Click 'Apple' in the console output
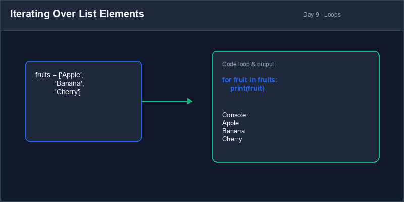 click(x=230, y=123)
